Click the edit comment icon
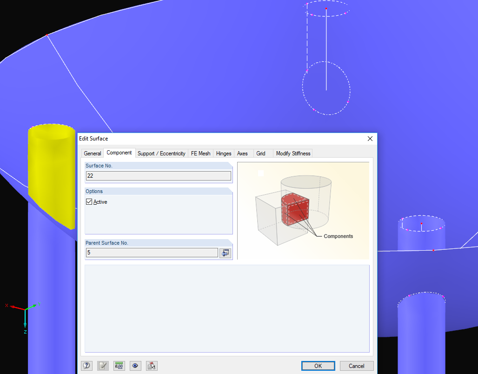Screen dimensions: 478x374 pyautogui.click(x=103, y=366)
